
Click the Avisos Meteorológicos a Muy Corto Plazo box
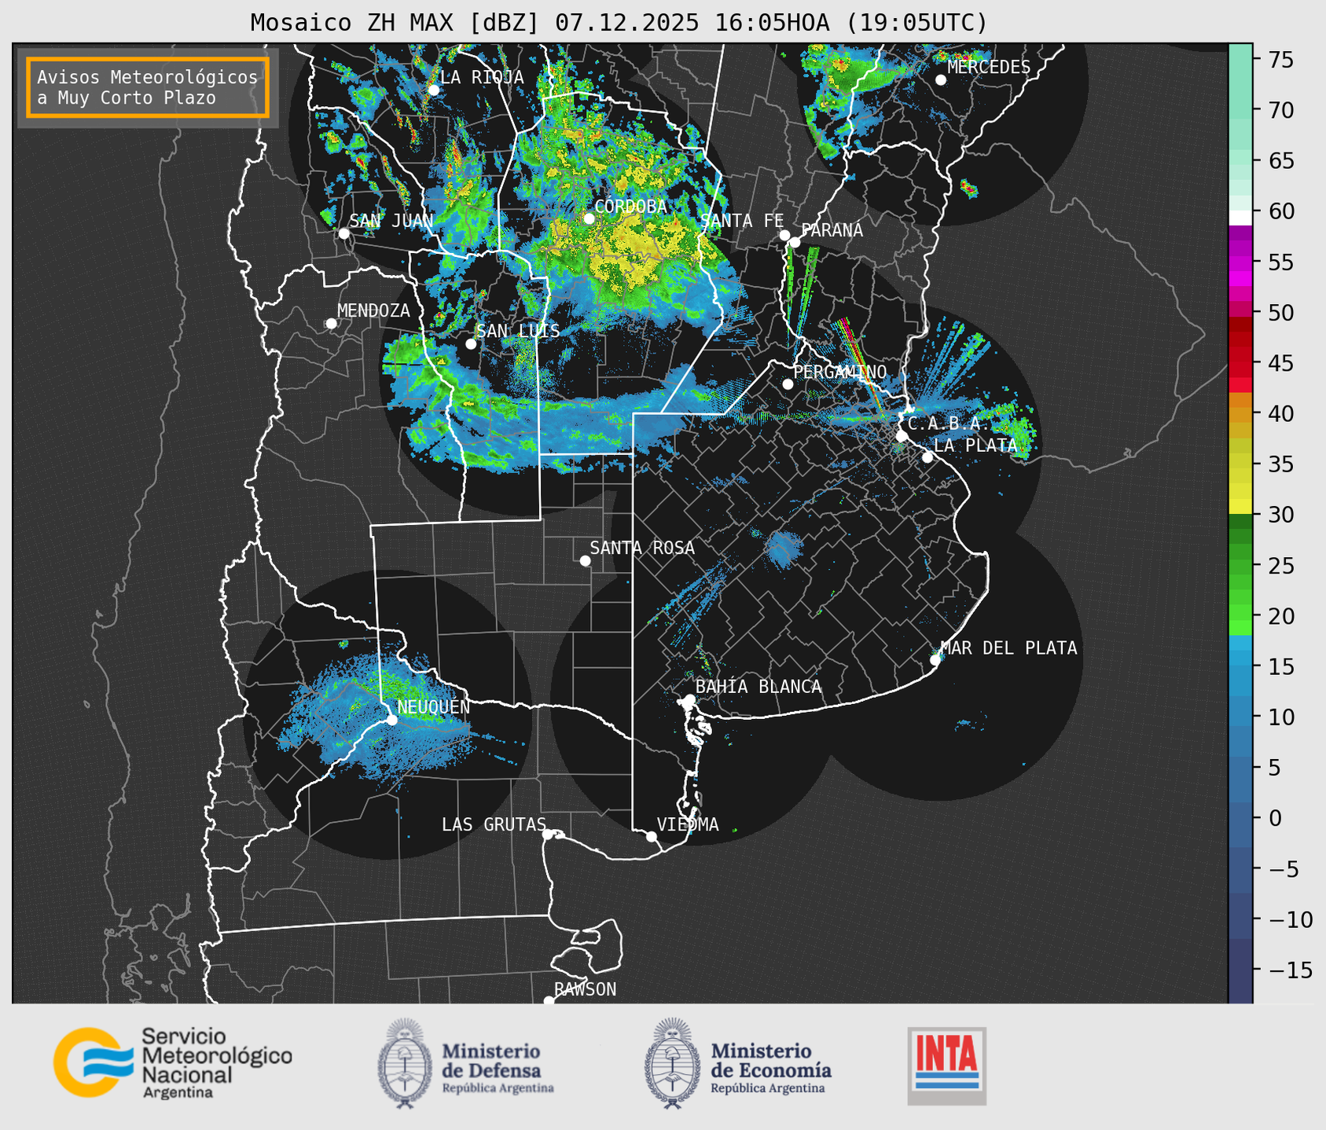click(148, 87)
